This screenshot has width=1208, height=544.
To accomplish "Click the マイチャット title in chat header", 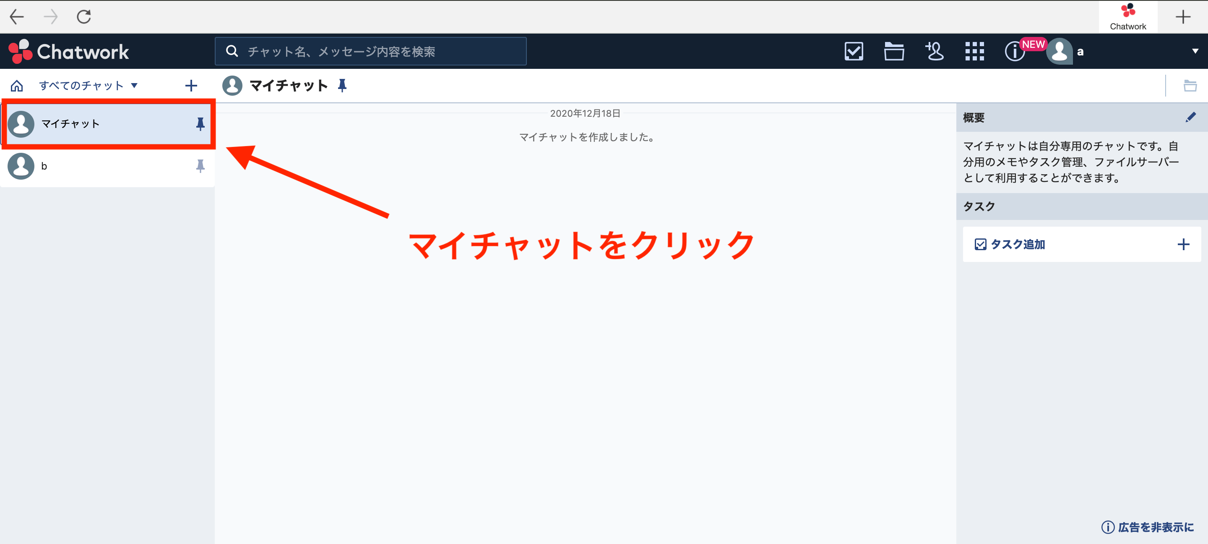I will 289,86.
